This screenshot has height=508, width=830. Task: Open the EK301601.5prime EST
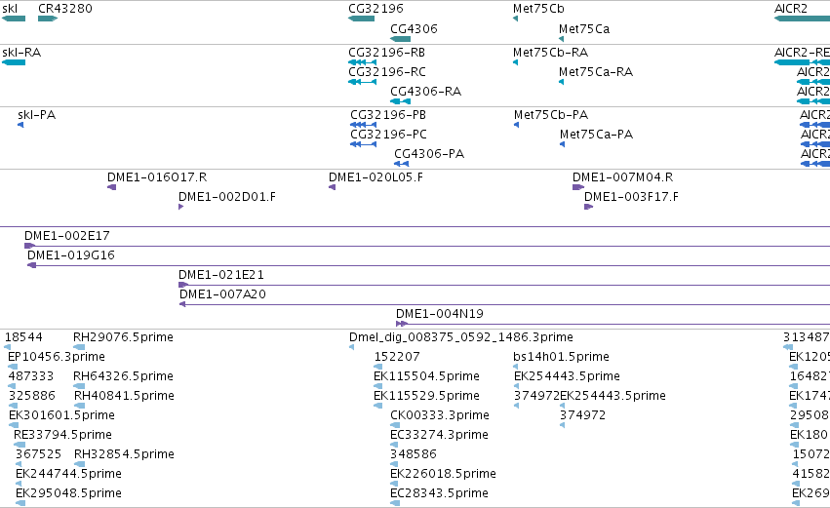14,425
